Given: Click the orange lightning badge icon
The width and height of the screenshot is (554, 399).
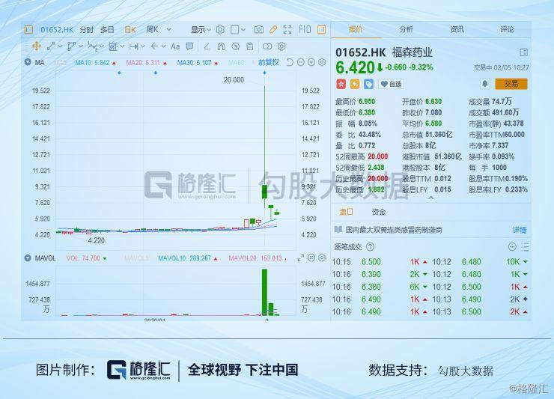Looking at the screenshot, I should 355,84.
